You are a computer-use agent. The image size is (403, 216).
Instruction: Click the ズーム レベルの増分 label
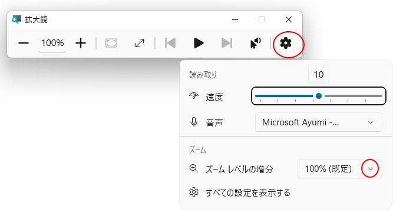239,170
